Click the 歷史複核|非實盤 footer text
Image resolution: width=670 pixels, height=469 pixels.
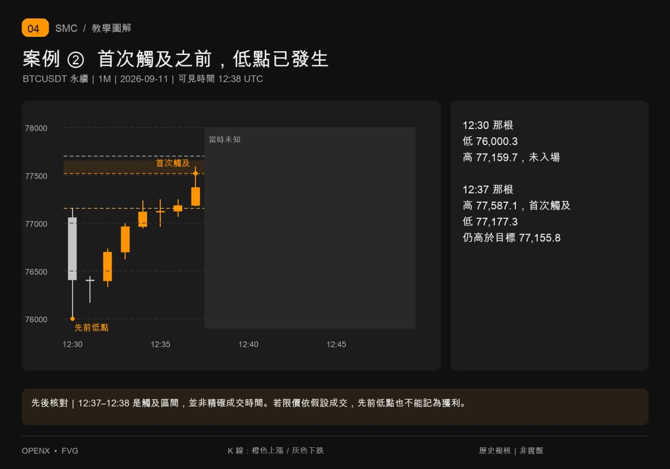click(x=511, y=451)
